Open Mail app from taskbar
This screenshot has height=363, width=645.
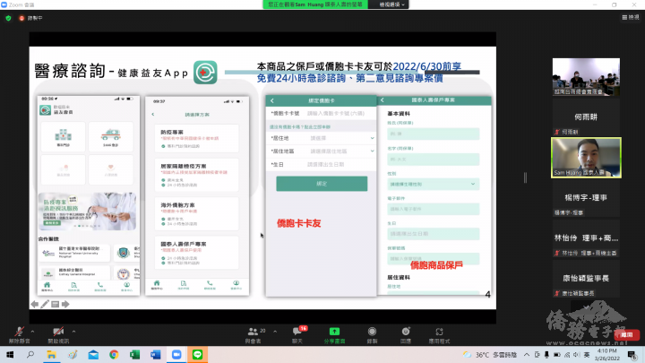coord(93,355)
